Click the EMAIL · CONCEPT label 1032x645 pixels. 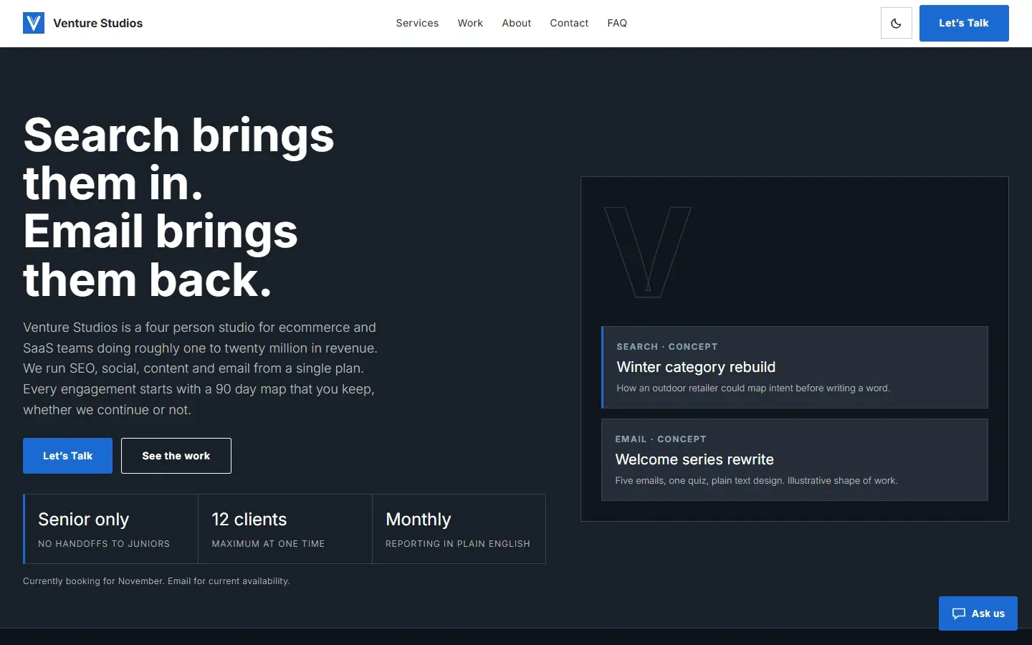point(661,439)
